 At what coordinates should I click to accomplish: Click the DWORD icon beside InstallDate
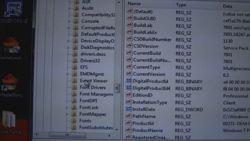tap(129, 109)
